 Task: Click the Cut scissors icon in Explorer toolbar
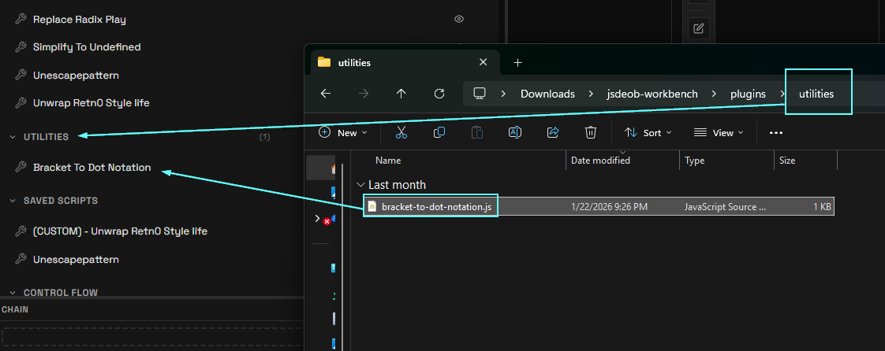pos(401,133)
